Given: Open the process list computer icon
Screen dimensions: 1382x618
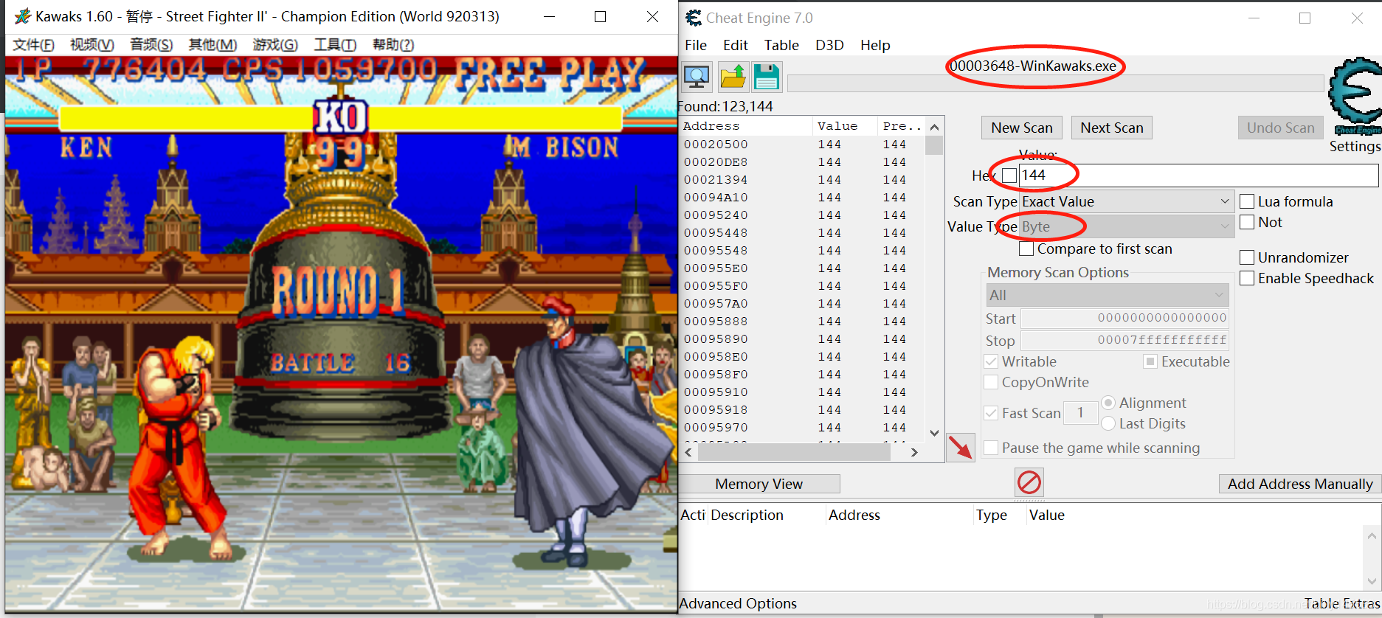Looking at the screenshot, I should tap(697, 77).
